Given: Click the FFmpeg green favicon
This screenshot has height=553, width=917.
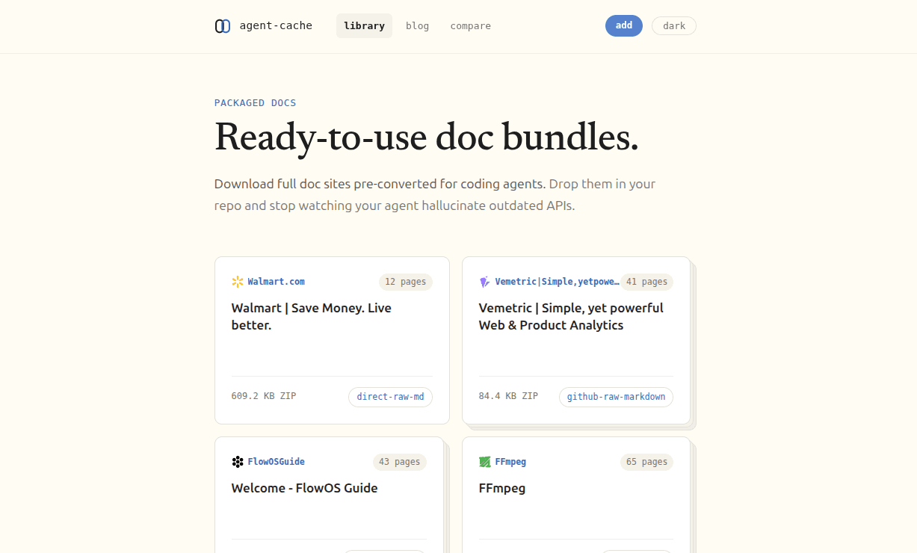Looking at the screenshot, I should (485, 462).
